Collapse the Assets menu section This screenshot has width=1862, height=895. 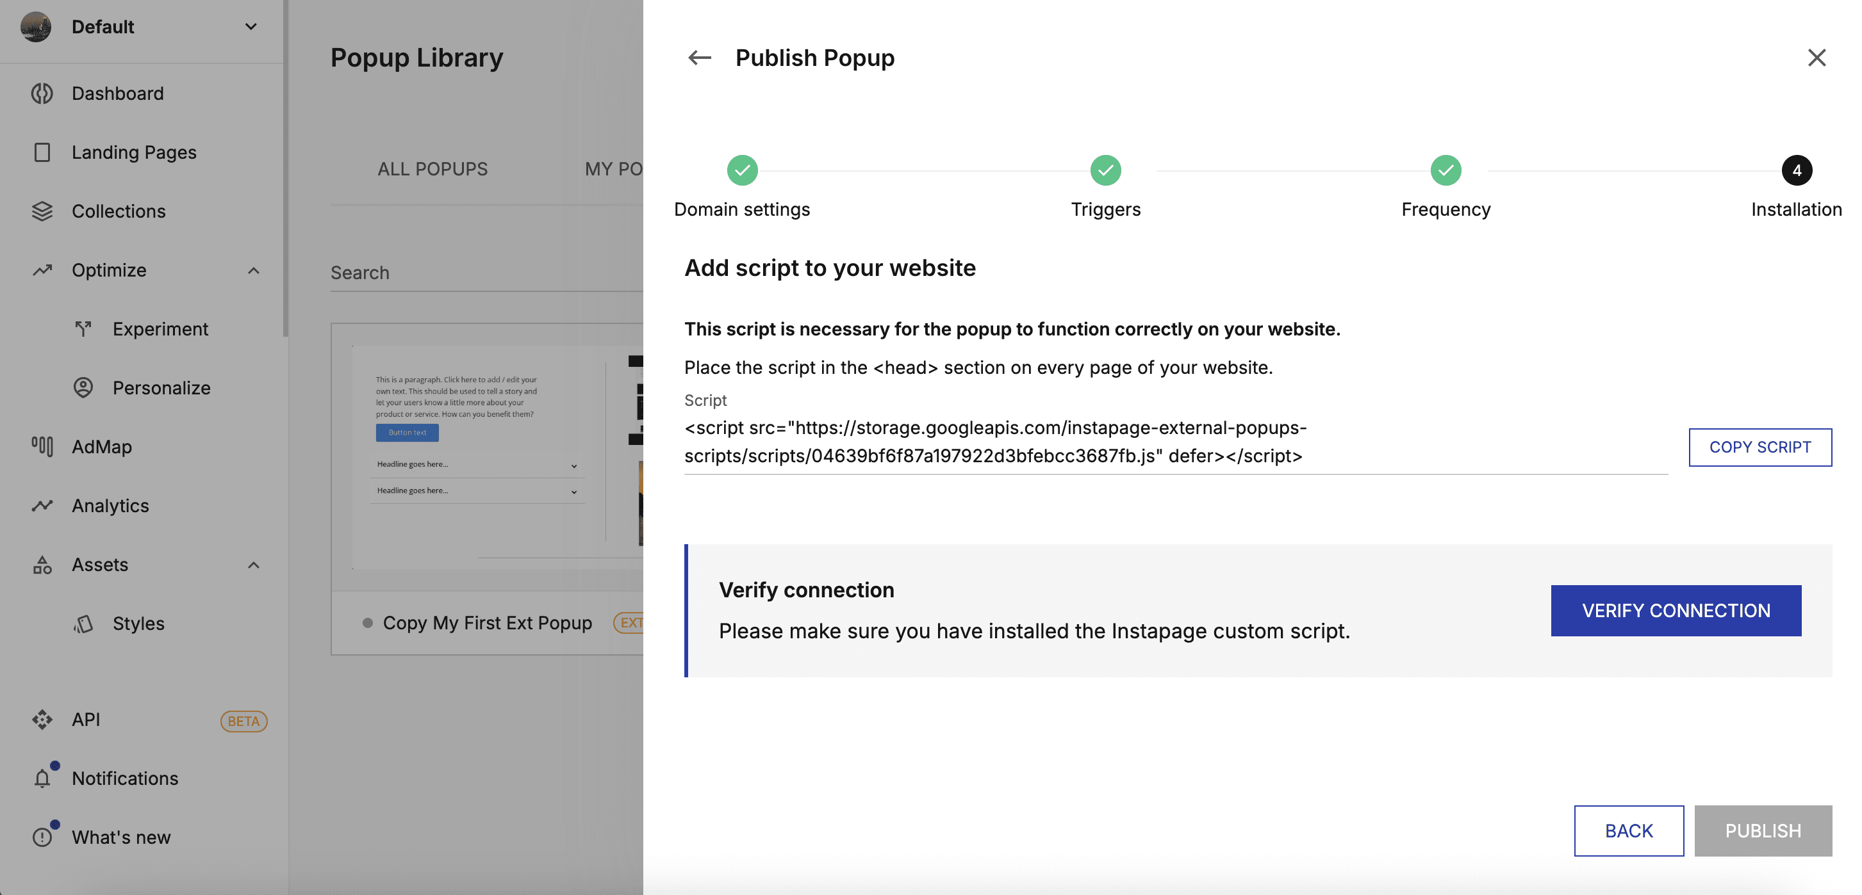click(253, 565)
